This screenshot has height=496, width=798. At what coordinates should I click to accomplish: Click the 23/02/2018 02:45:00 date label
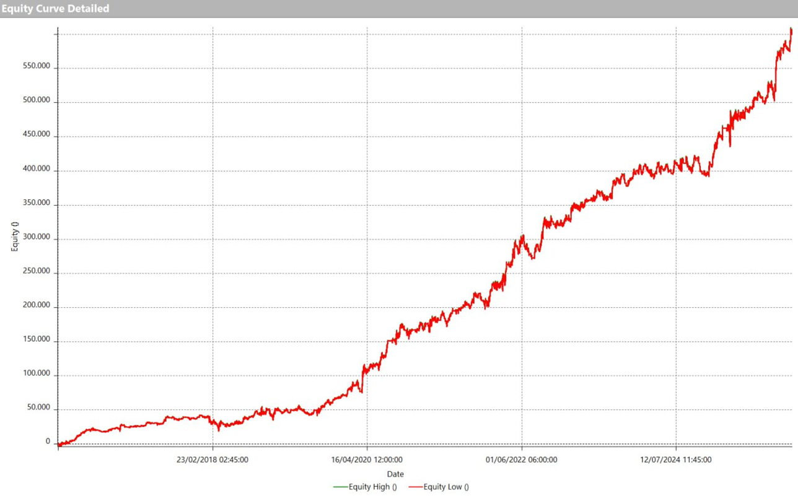click(x=213, y=459)
